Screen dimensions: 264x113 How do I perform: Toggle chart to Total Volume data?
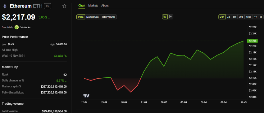108,17
